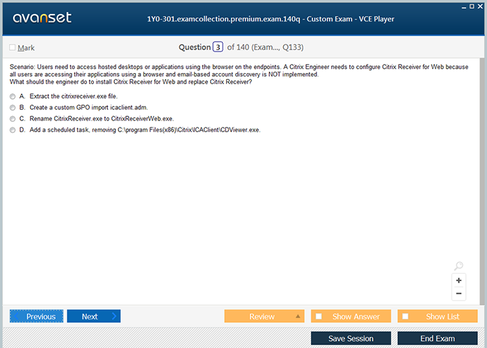Click the magnifier zoom icon
Viewport: 487px width, 348px height.
pyautogui.click(x=458, y=267)
